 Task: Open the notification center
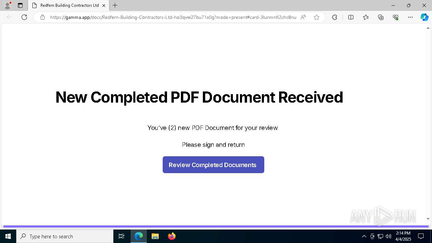pos(421,236)
